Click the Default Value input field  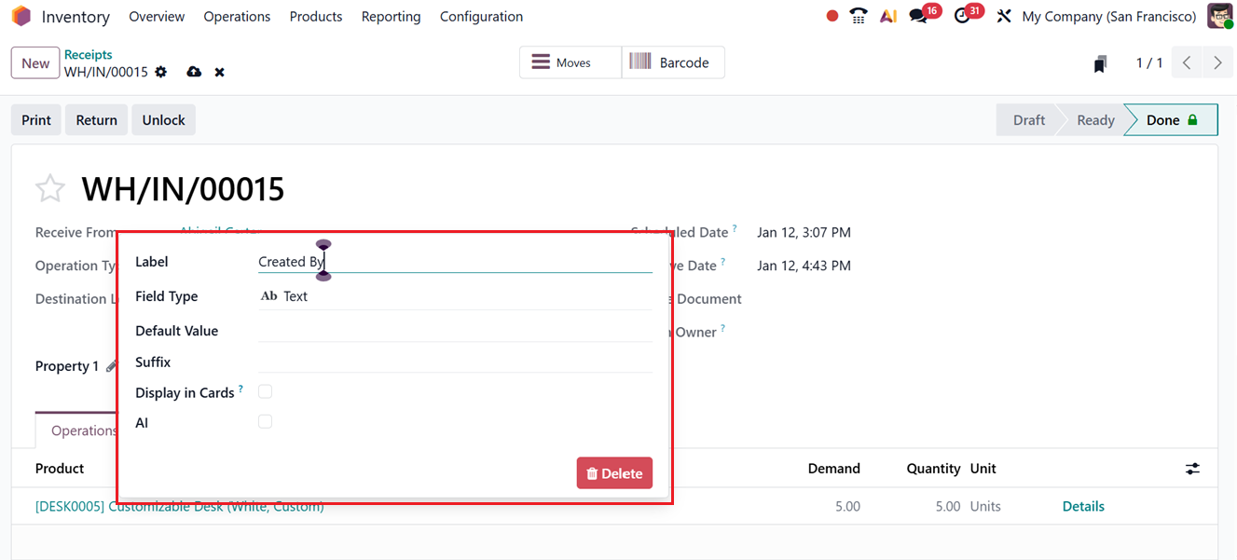[x=447, y=330]
